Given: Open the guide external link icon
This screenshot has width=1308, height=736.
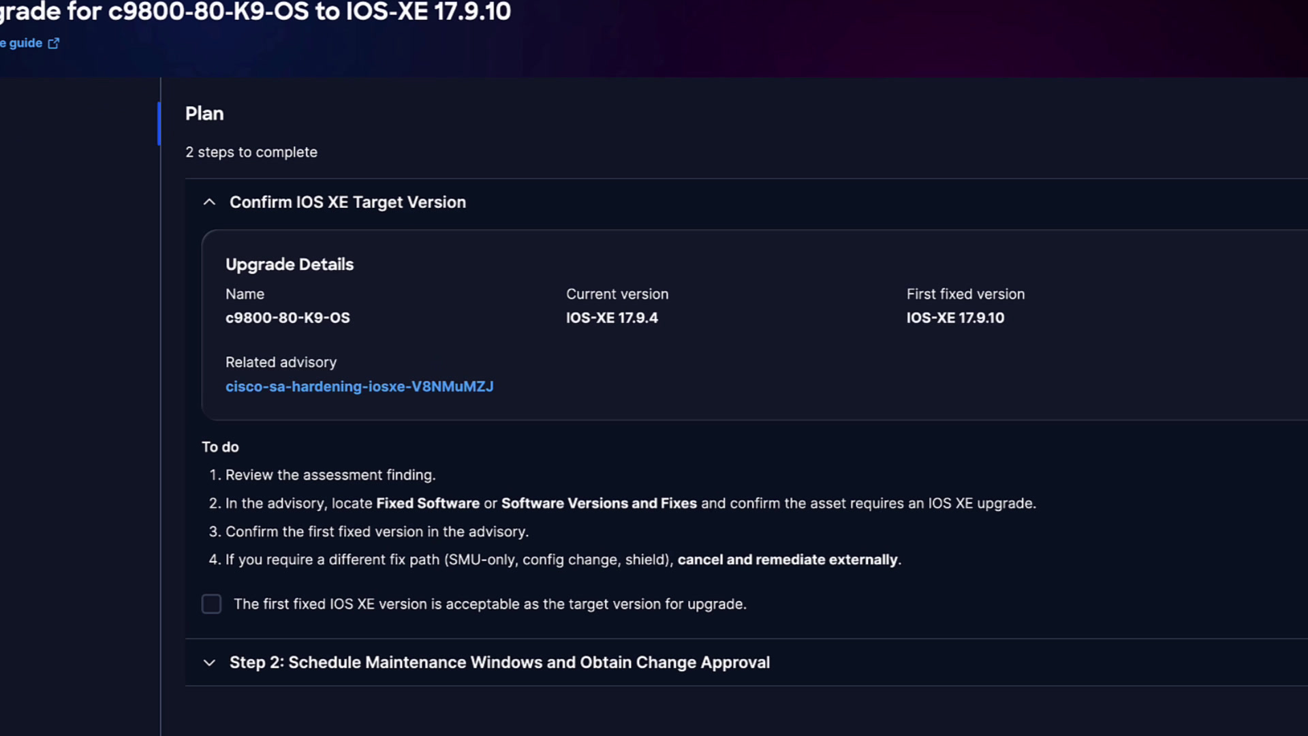Looking at the screenshot, I should [54, 44].
